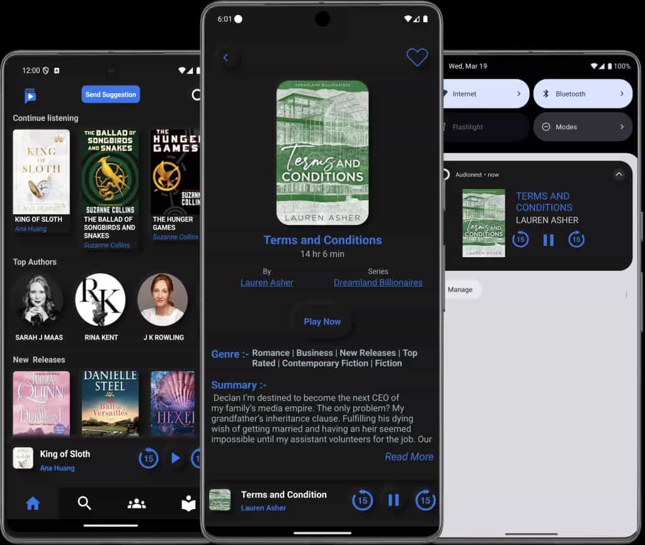Open the King of Sloth book cover
Viewport: 645px width, 545px height.
click(41, 171)
